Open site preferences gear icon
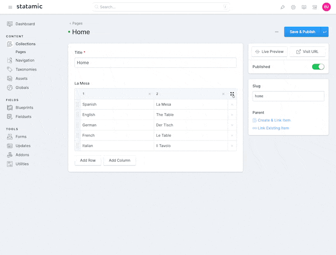 coord(293,7)
